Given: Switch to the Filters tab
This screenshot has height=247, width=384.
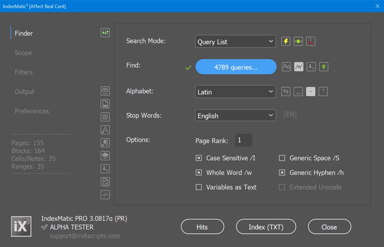Looking at the screenshot, I should 24,72.
